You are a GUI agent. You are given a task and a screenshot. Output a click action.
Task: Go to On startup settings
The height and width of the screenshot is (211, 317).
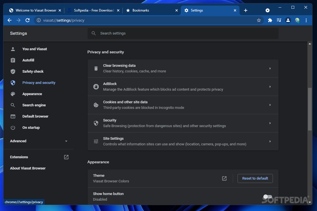[x=31, y=128]
